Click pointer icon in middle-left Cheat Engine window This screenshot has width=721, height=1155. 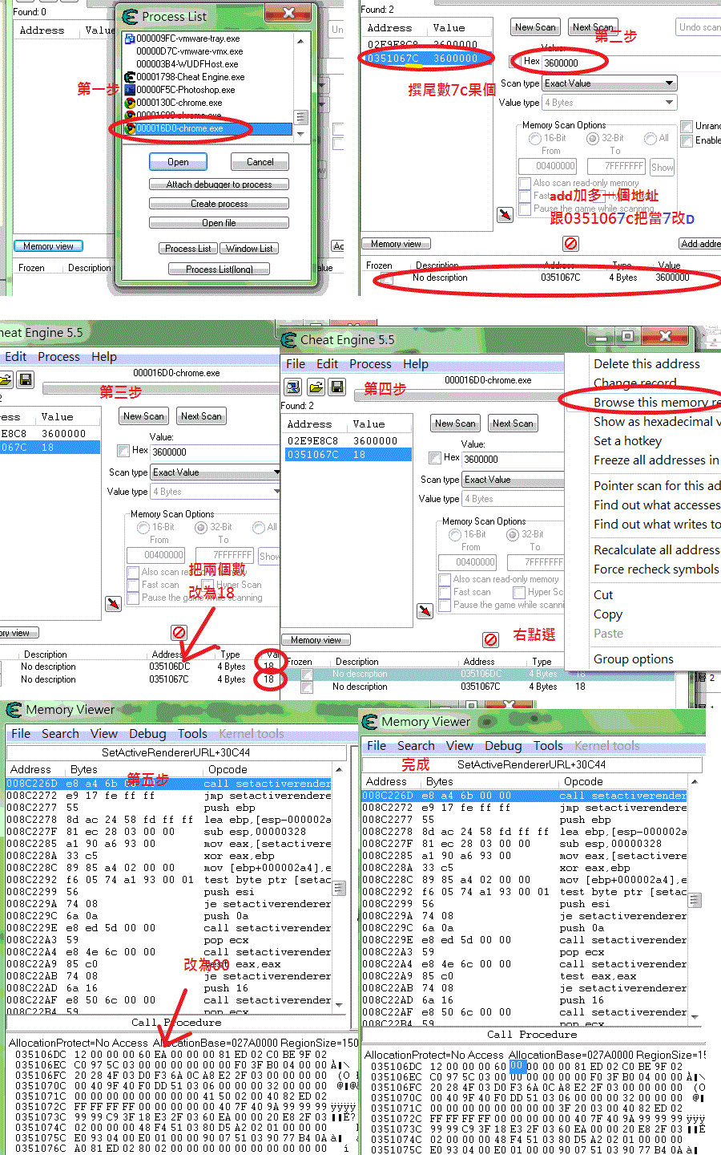click(x=113, y=602)
